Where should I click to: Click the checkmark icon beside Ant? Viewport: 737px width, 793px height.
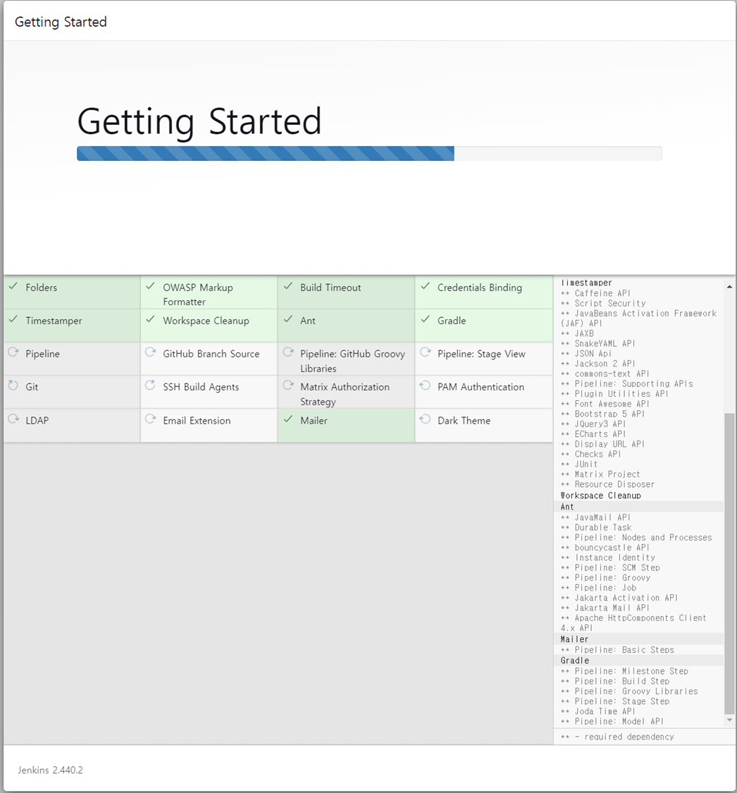pyautogui.click(x=288, y=319)
